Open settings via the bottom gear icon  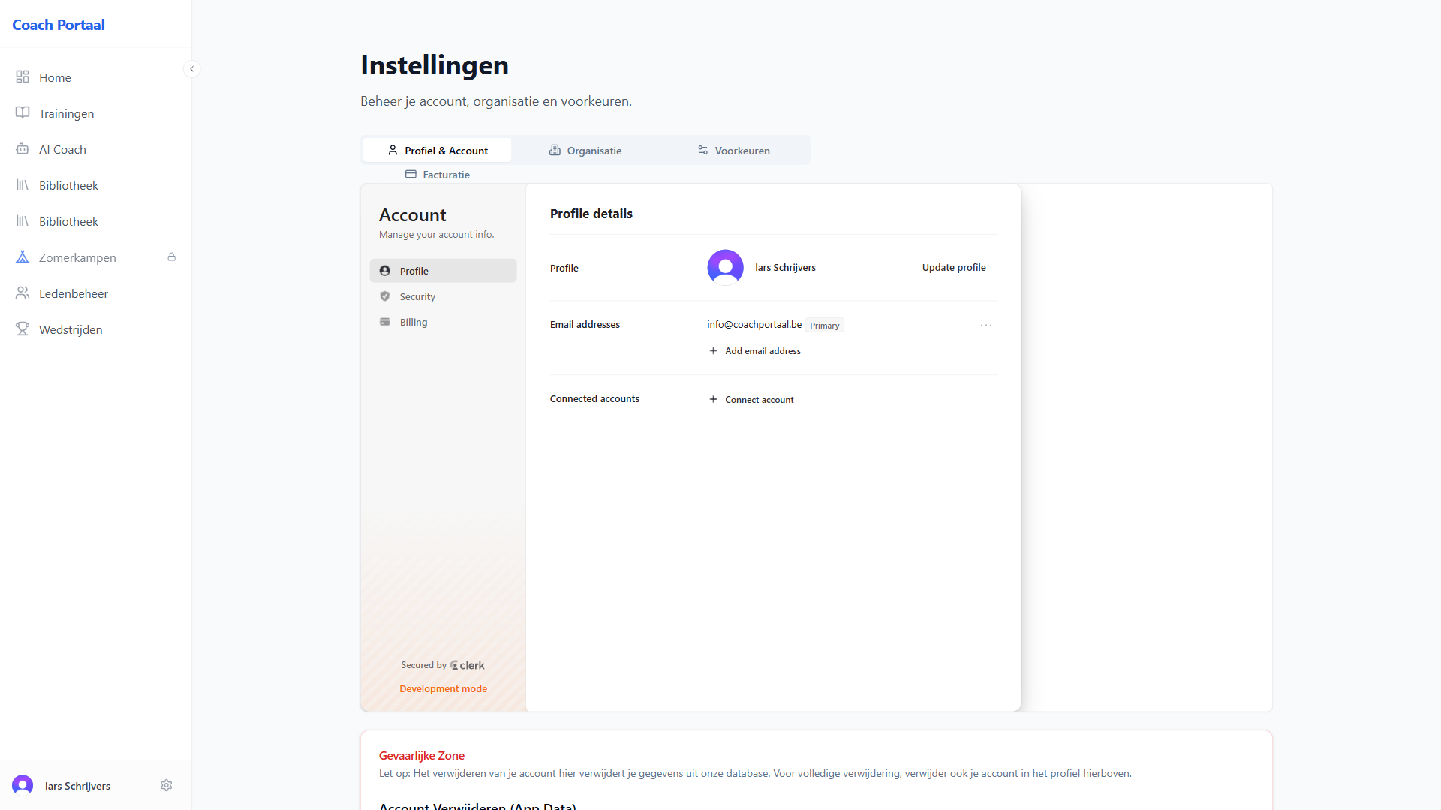167,785
